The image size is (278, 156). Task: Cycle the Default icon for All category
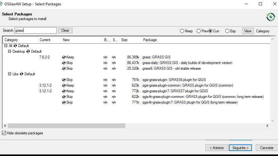coord(15,46)
